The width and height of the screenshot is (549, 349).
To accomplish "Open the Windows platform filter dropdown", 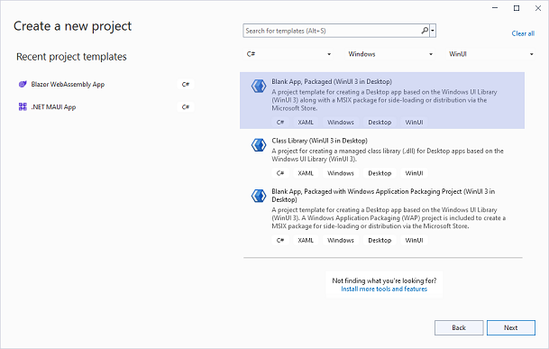I will tap(390, 54).
